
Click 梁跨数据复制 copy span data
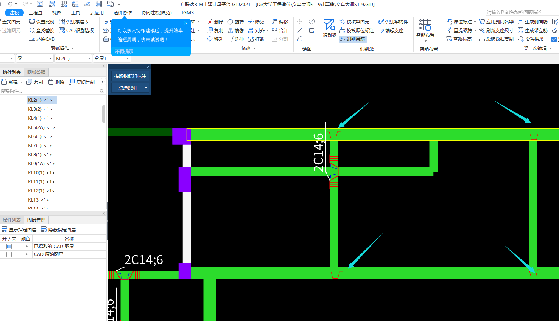(x=496, y=39)
